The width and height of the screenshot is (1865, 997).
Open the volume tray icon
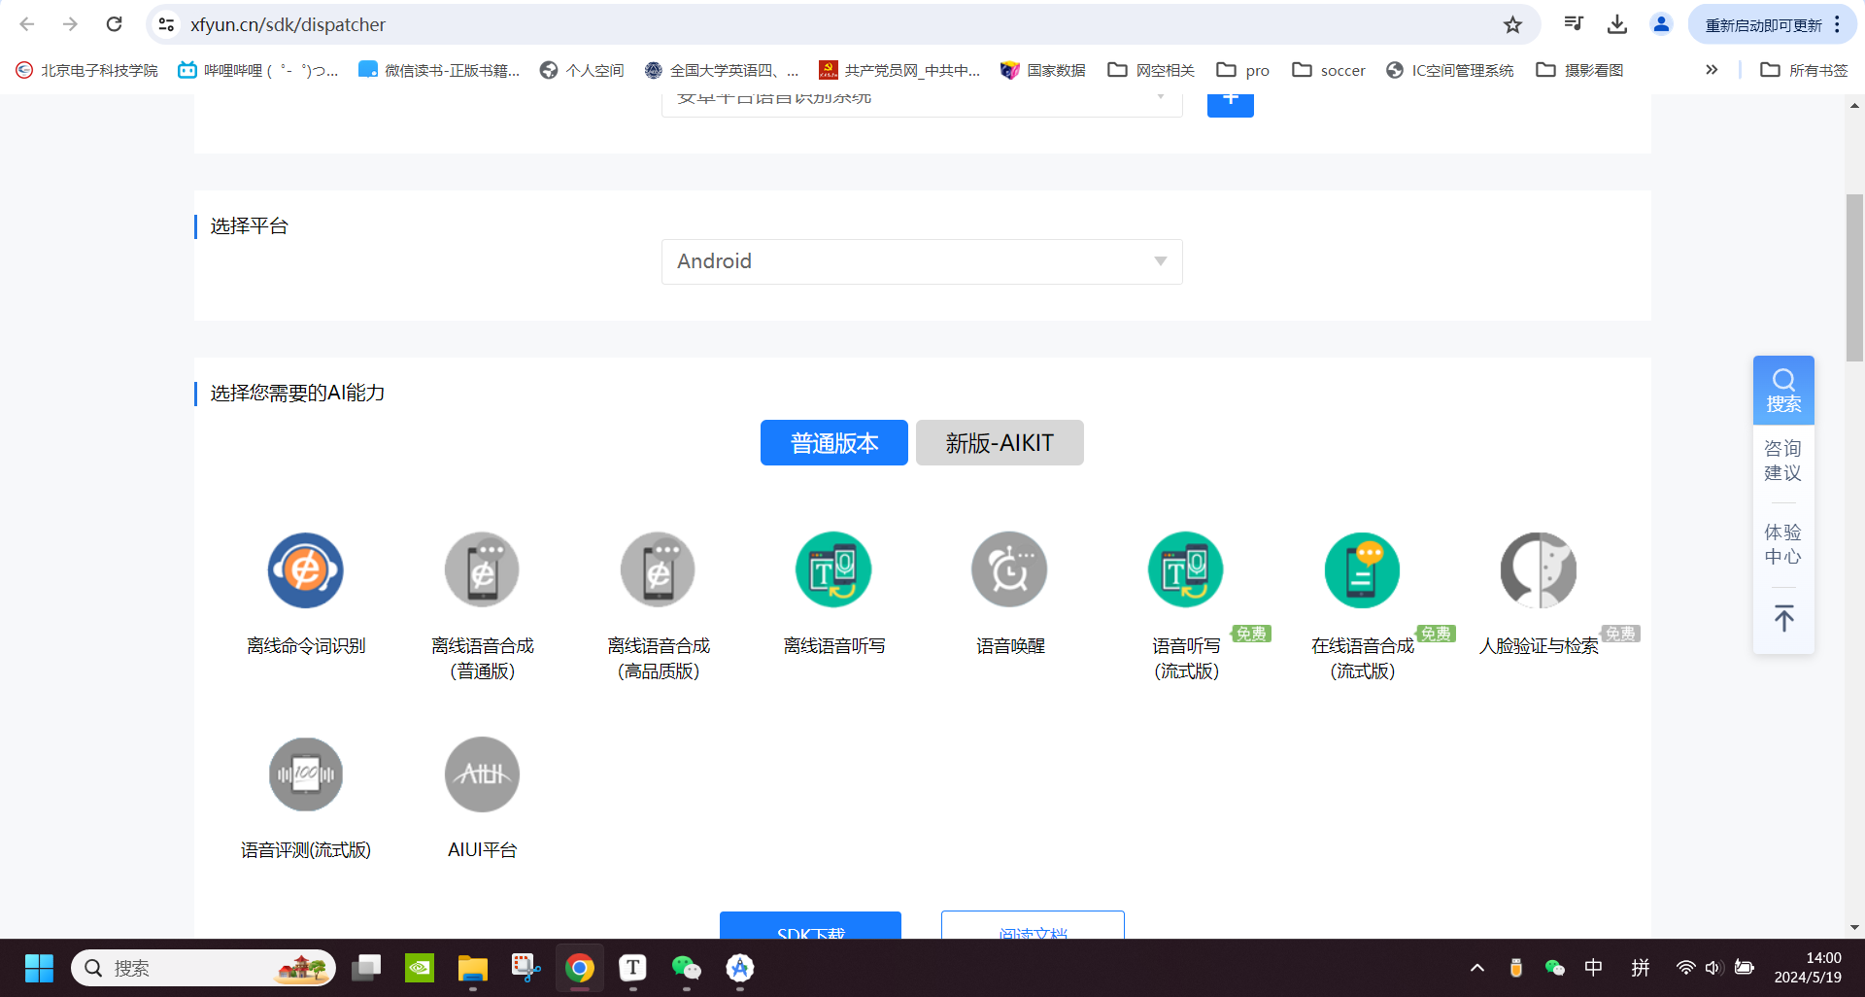pyautogui.click(x=1714, y=968)
